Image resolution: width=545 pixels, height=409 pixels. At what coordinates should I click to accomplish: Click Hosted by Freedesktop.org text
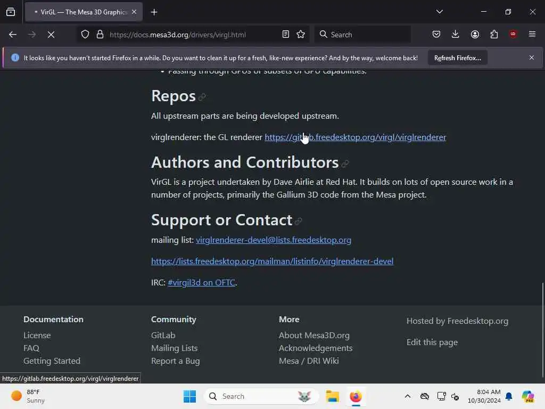[x=457, y=321]
